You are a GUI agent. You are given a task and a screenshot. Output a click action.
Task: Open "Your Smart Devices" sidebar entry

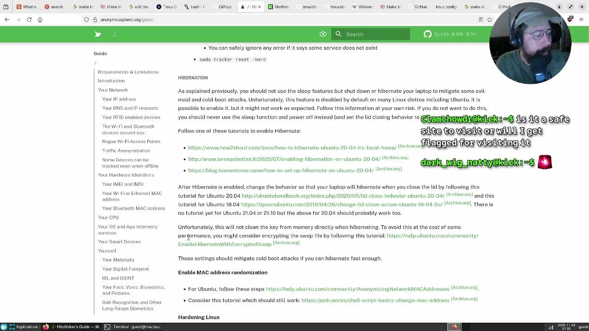[x=119, y=242]
